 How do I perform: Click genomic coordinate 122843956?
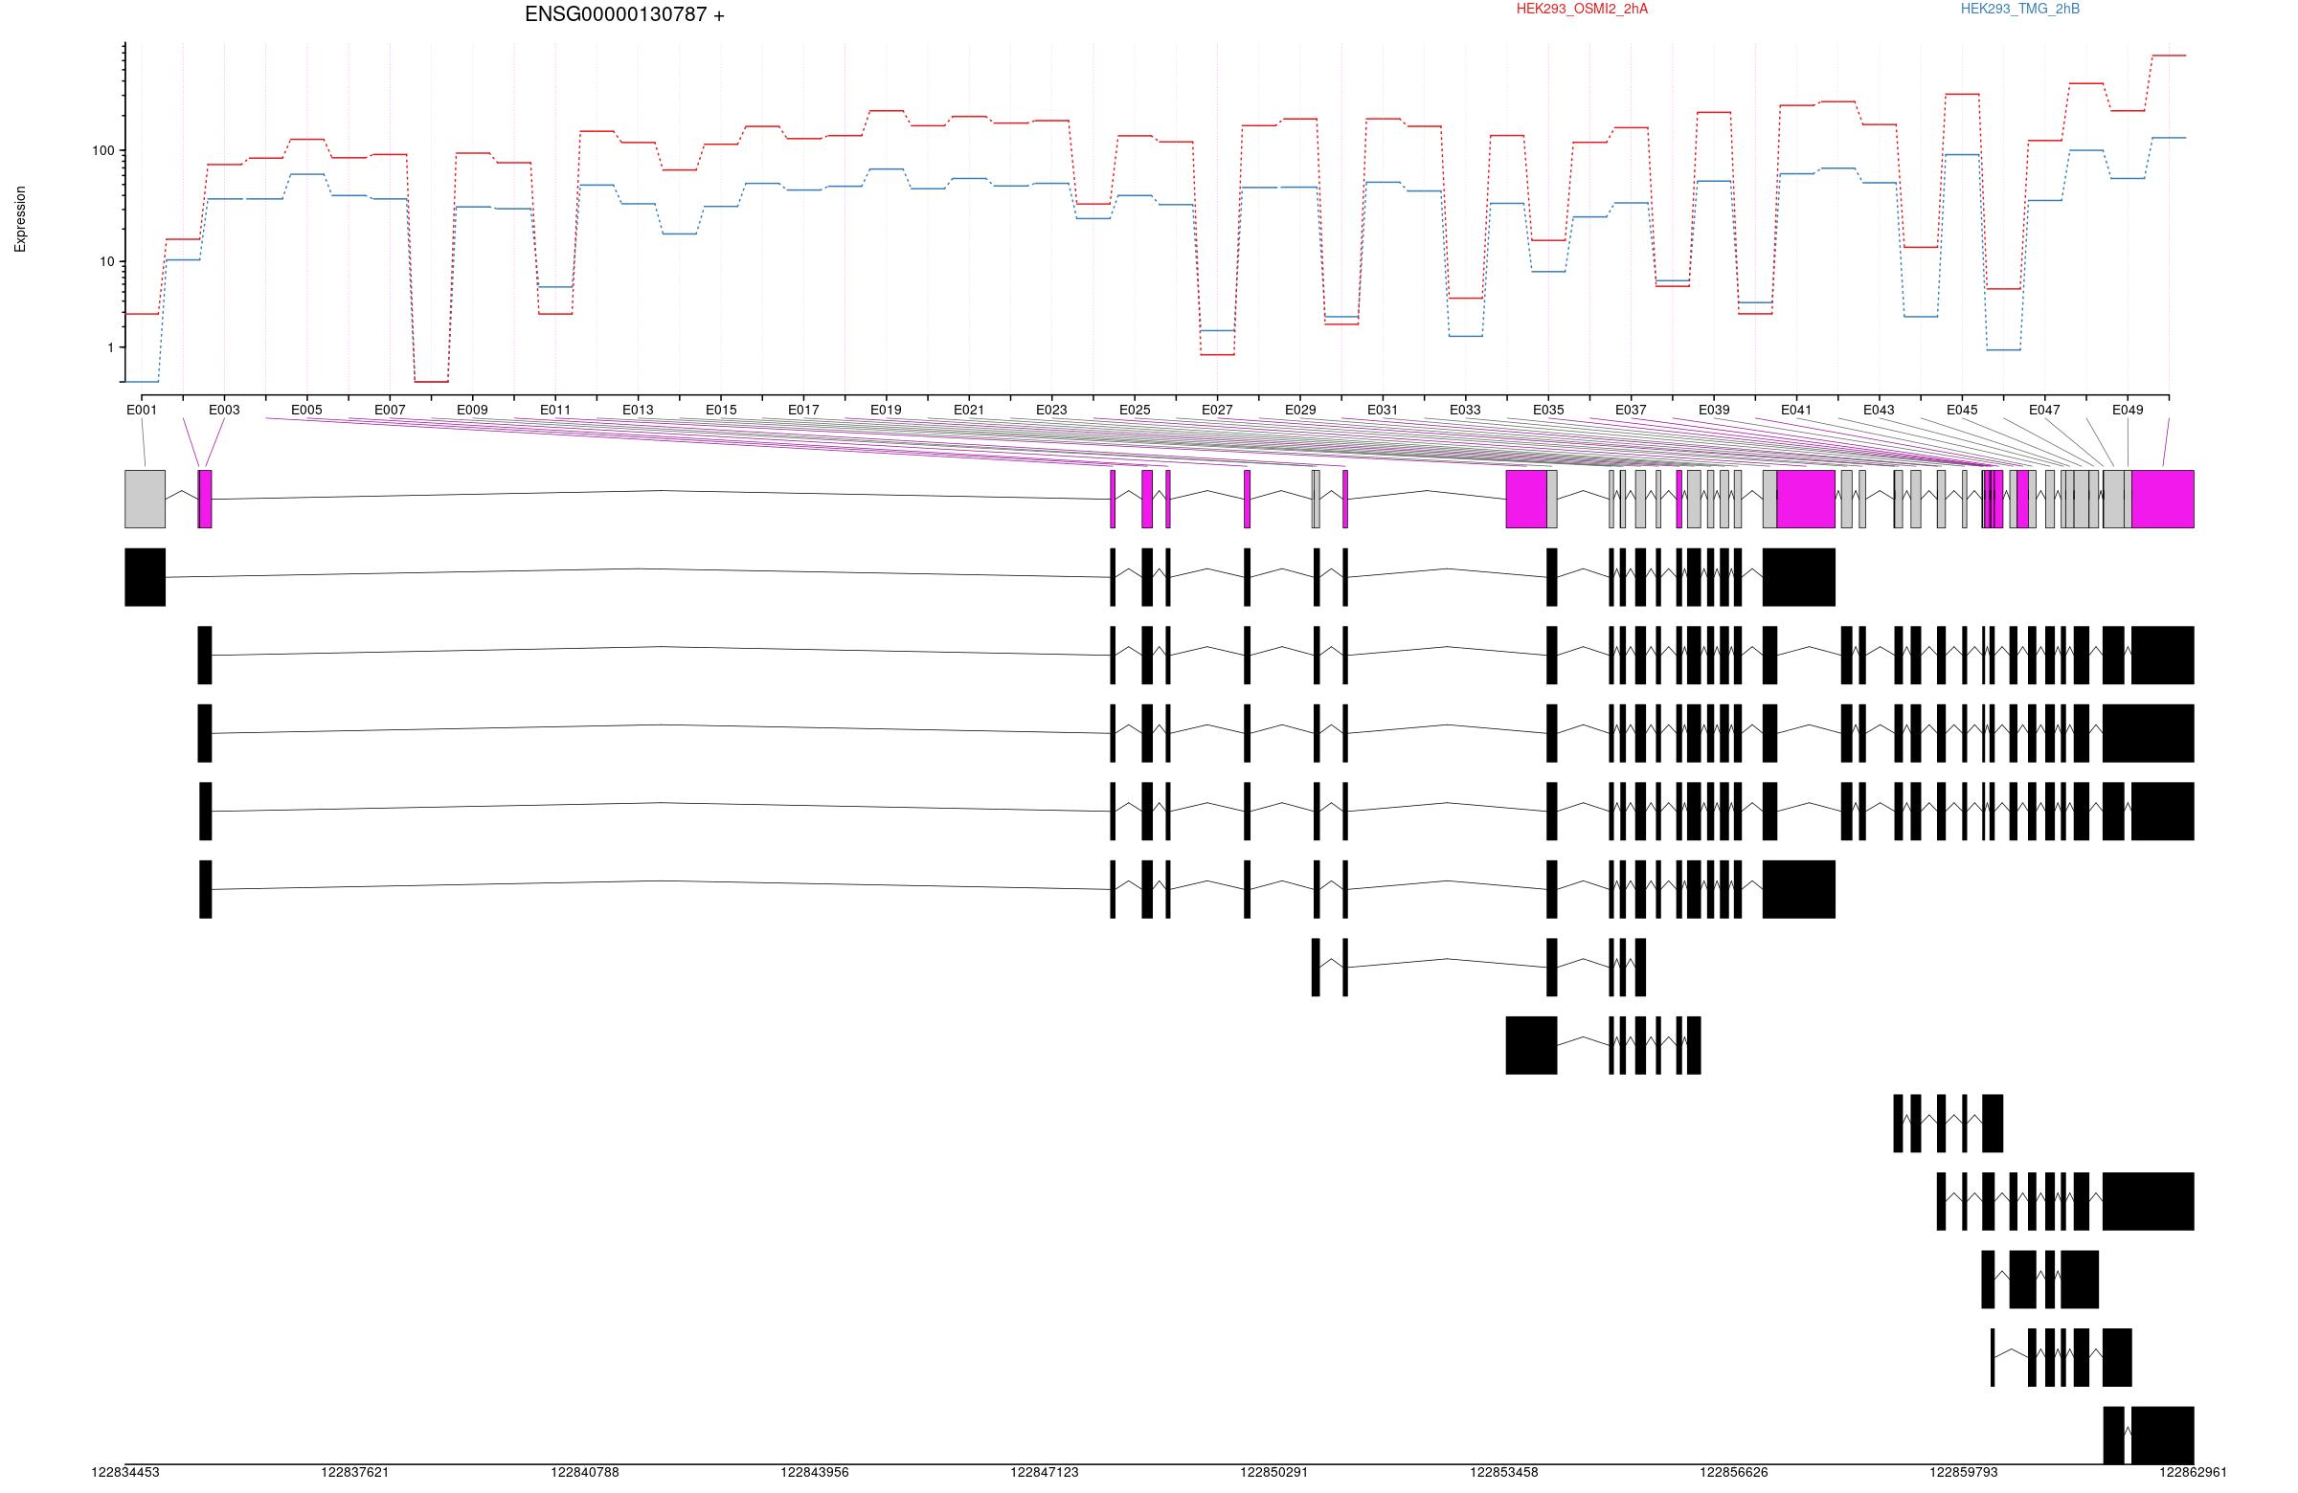(x=815, y=1472)
